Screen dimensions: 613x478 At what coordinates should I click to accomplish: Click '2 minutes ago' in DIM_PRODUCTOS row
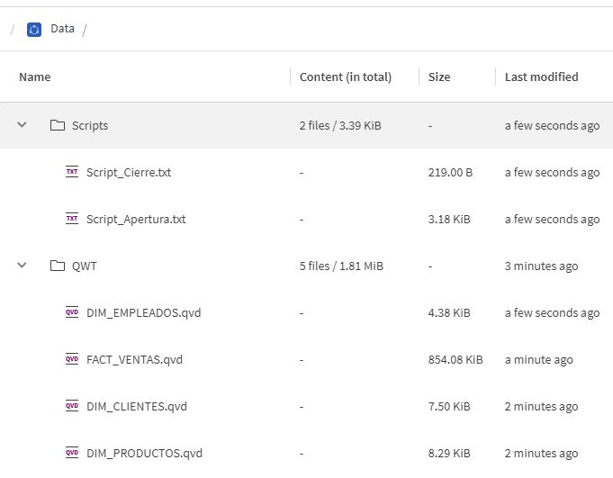click(541, 454)
